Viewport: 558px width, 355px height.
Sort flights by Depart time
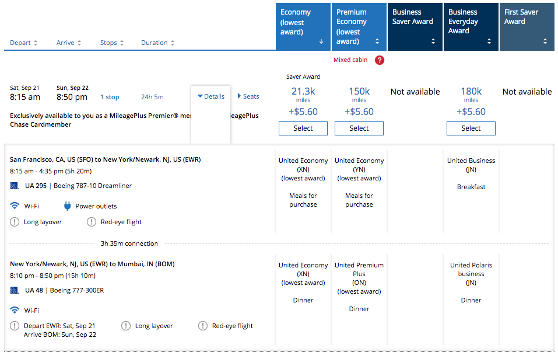click(x=23, y=43)
